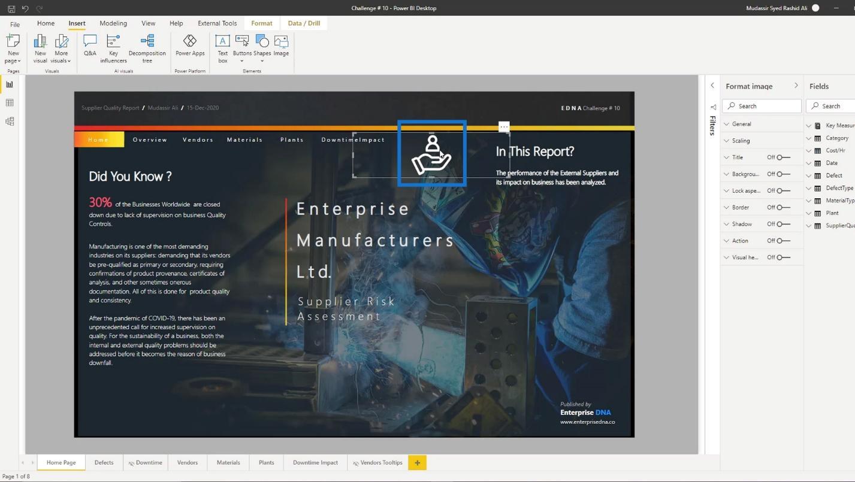This screenshot has width=855, height=482.
Task: Add a Decomposition tree visual
Action: pos(147,48)
